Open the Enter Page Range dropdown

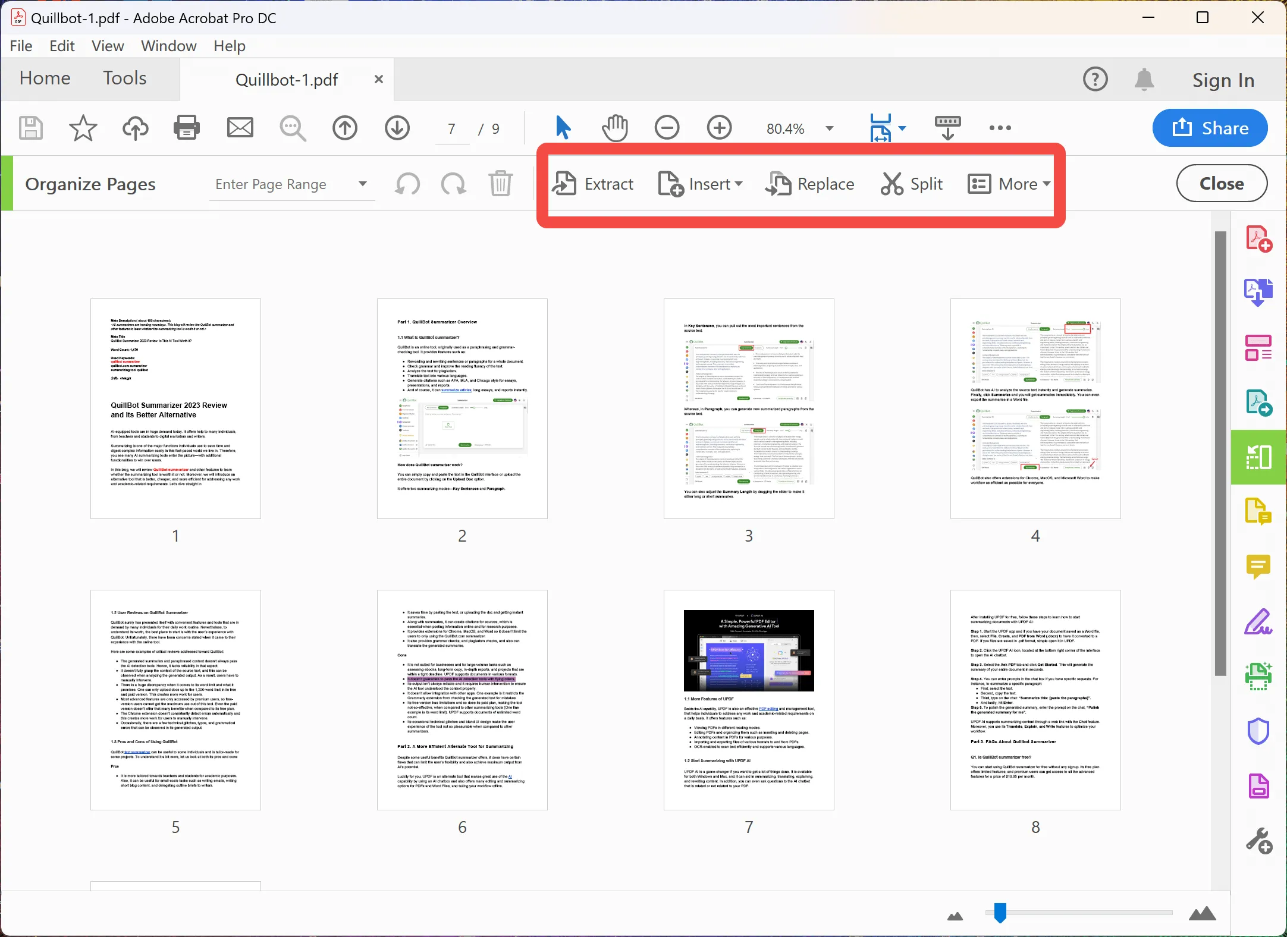(x=362, y=184)
